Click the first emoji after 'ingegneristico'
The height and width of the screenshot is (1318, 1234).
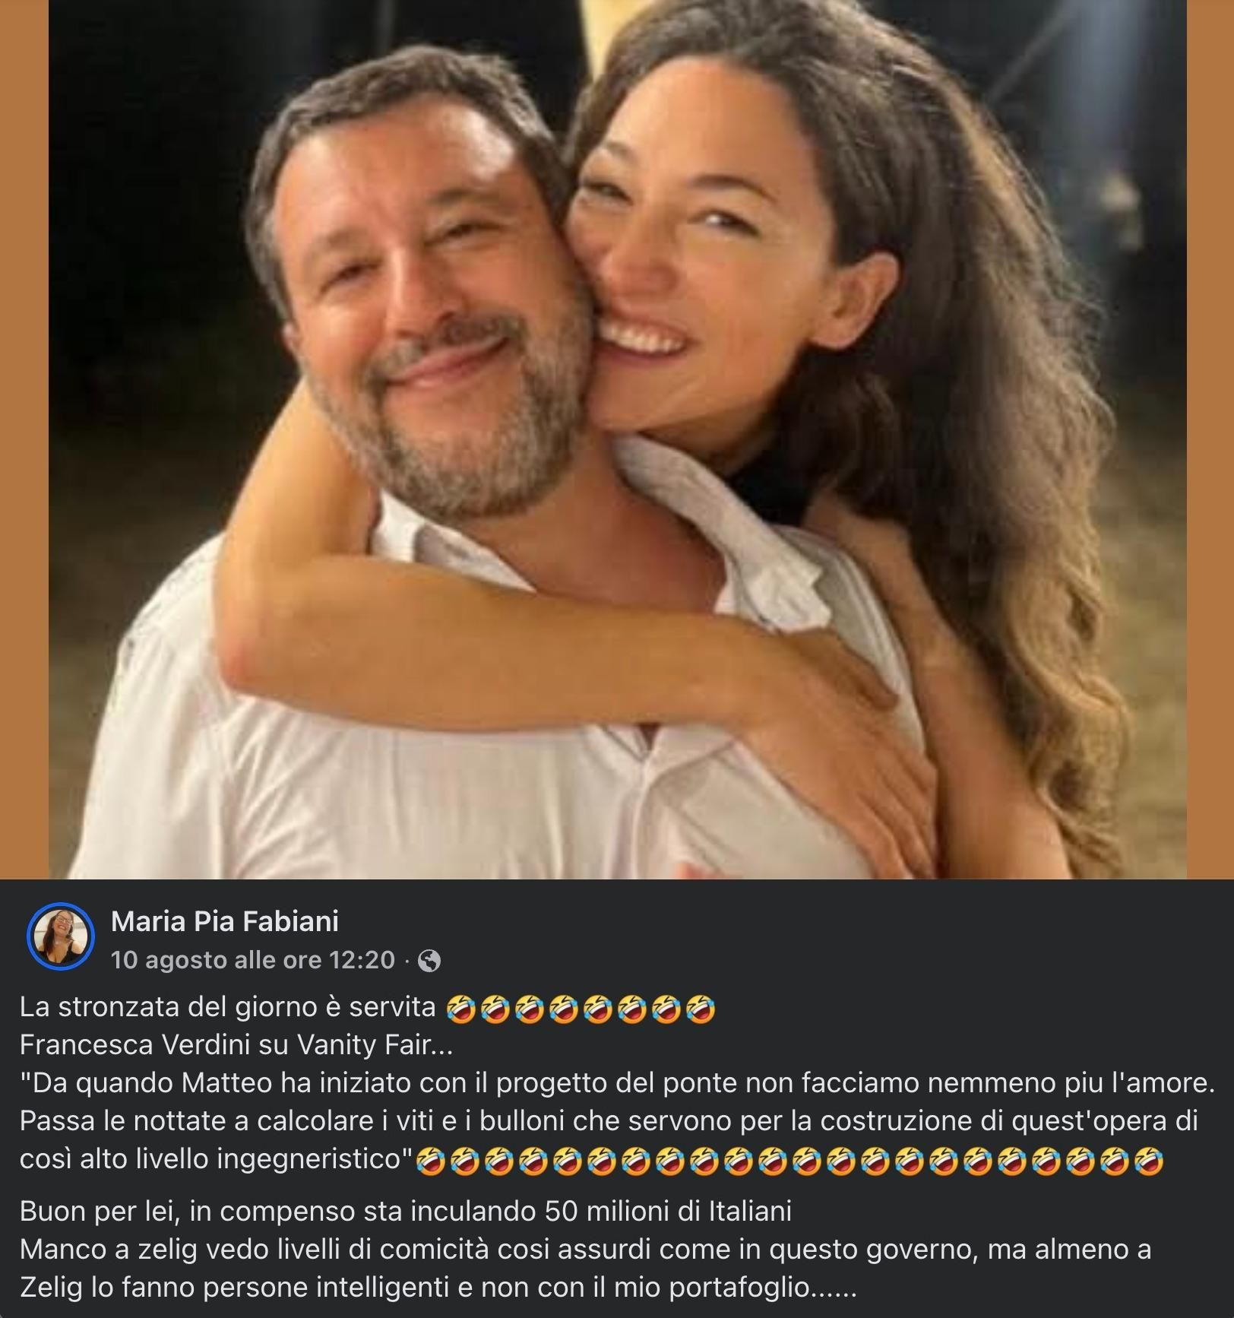click(x=431, y=1161)
